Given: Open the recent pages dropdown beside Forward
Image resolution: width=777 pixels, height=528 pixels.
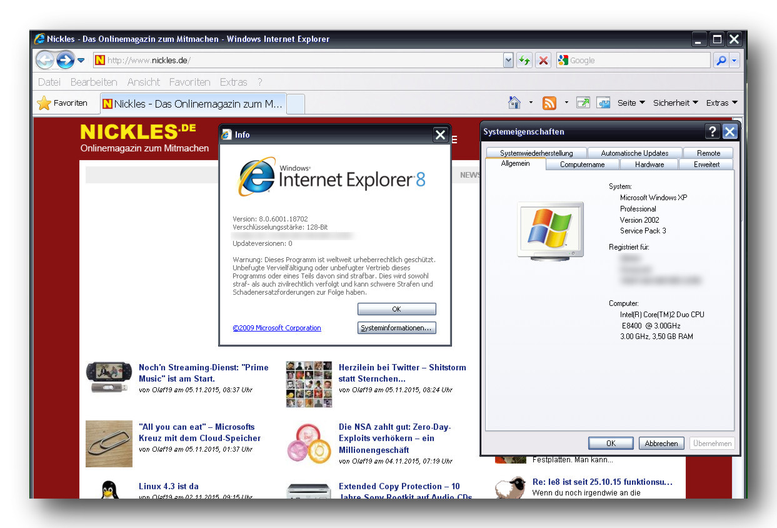Looking at the screenshot, I should tap(81, 61).
